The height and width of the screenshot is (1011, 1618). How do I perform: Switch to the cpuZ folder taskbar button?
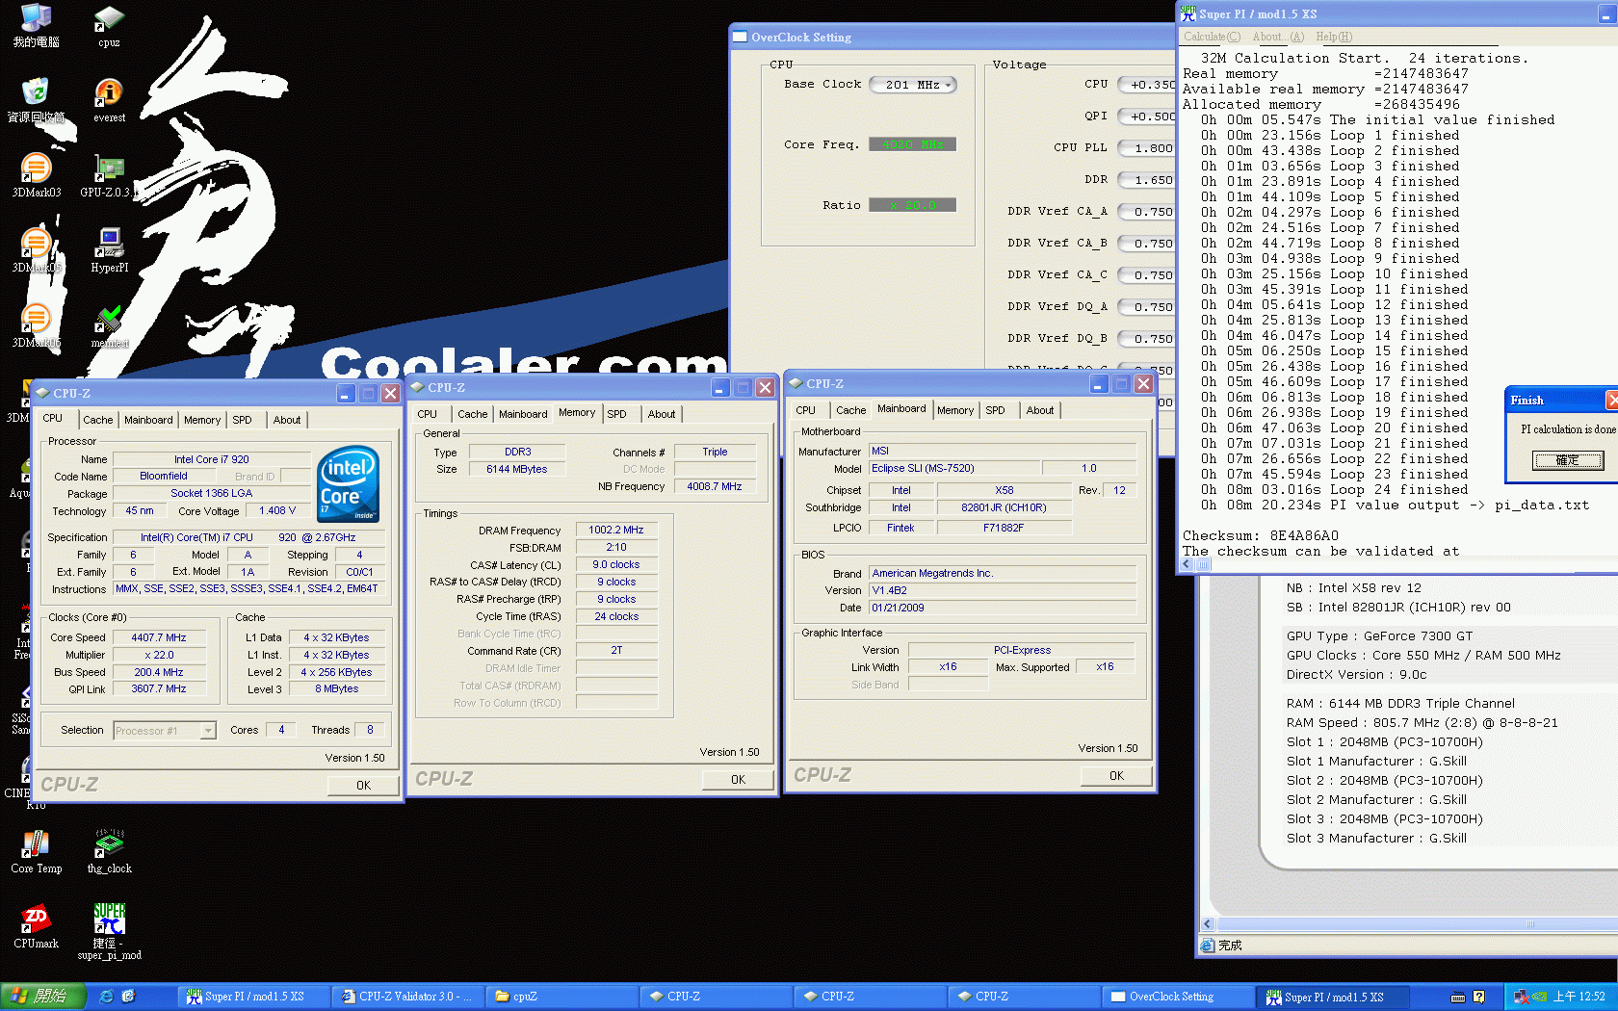(561, 997)
